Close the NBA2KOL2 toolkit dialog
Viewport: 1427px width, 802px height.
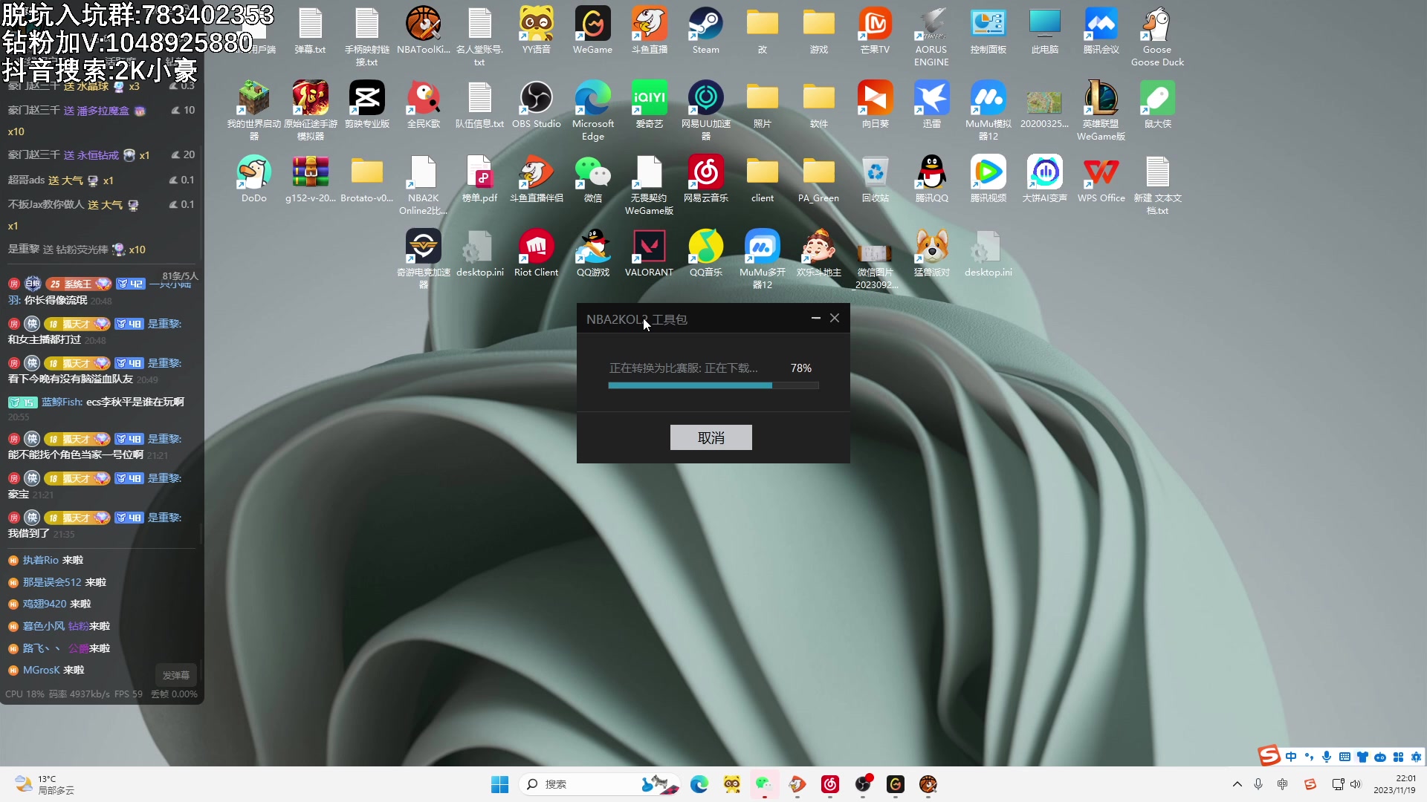pos(835,318)
